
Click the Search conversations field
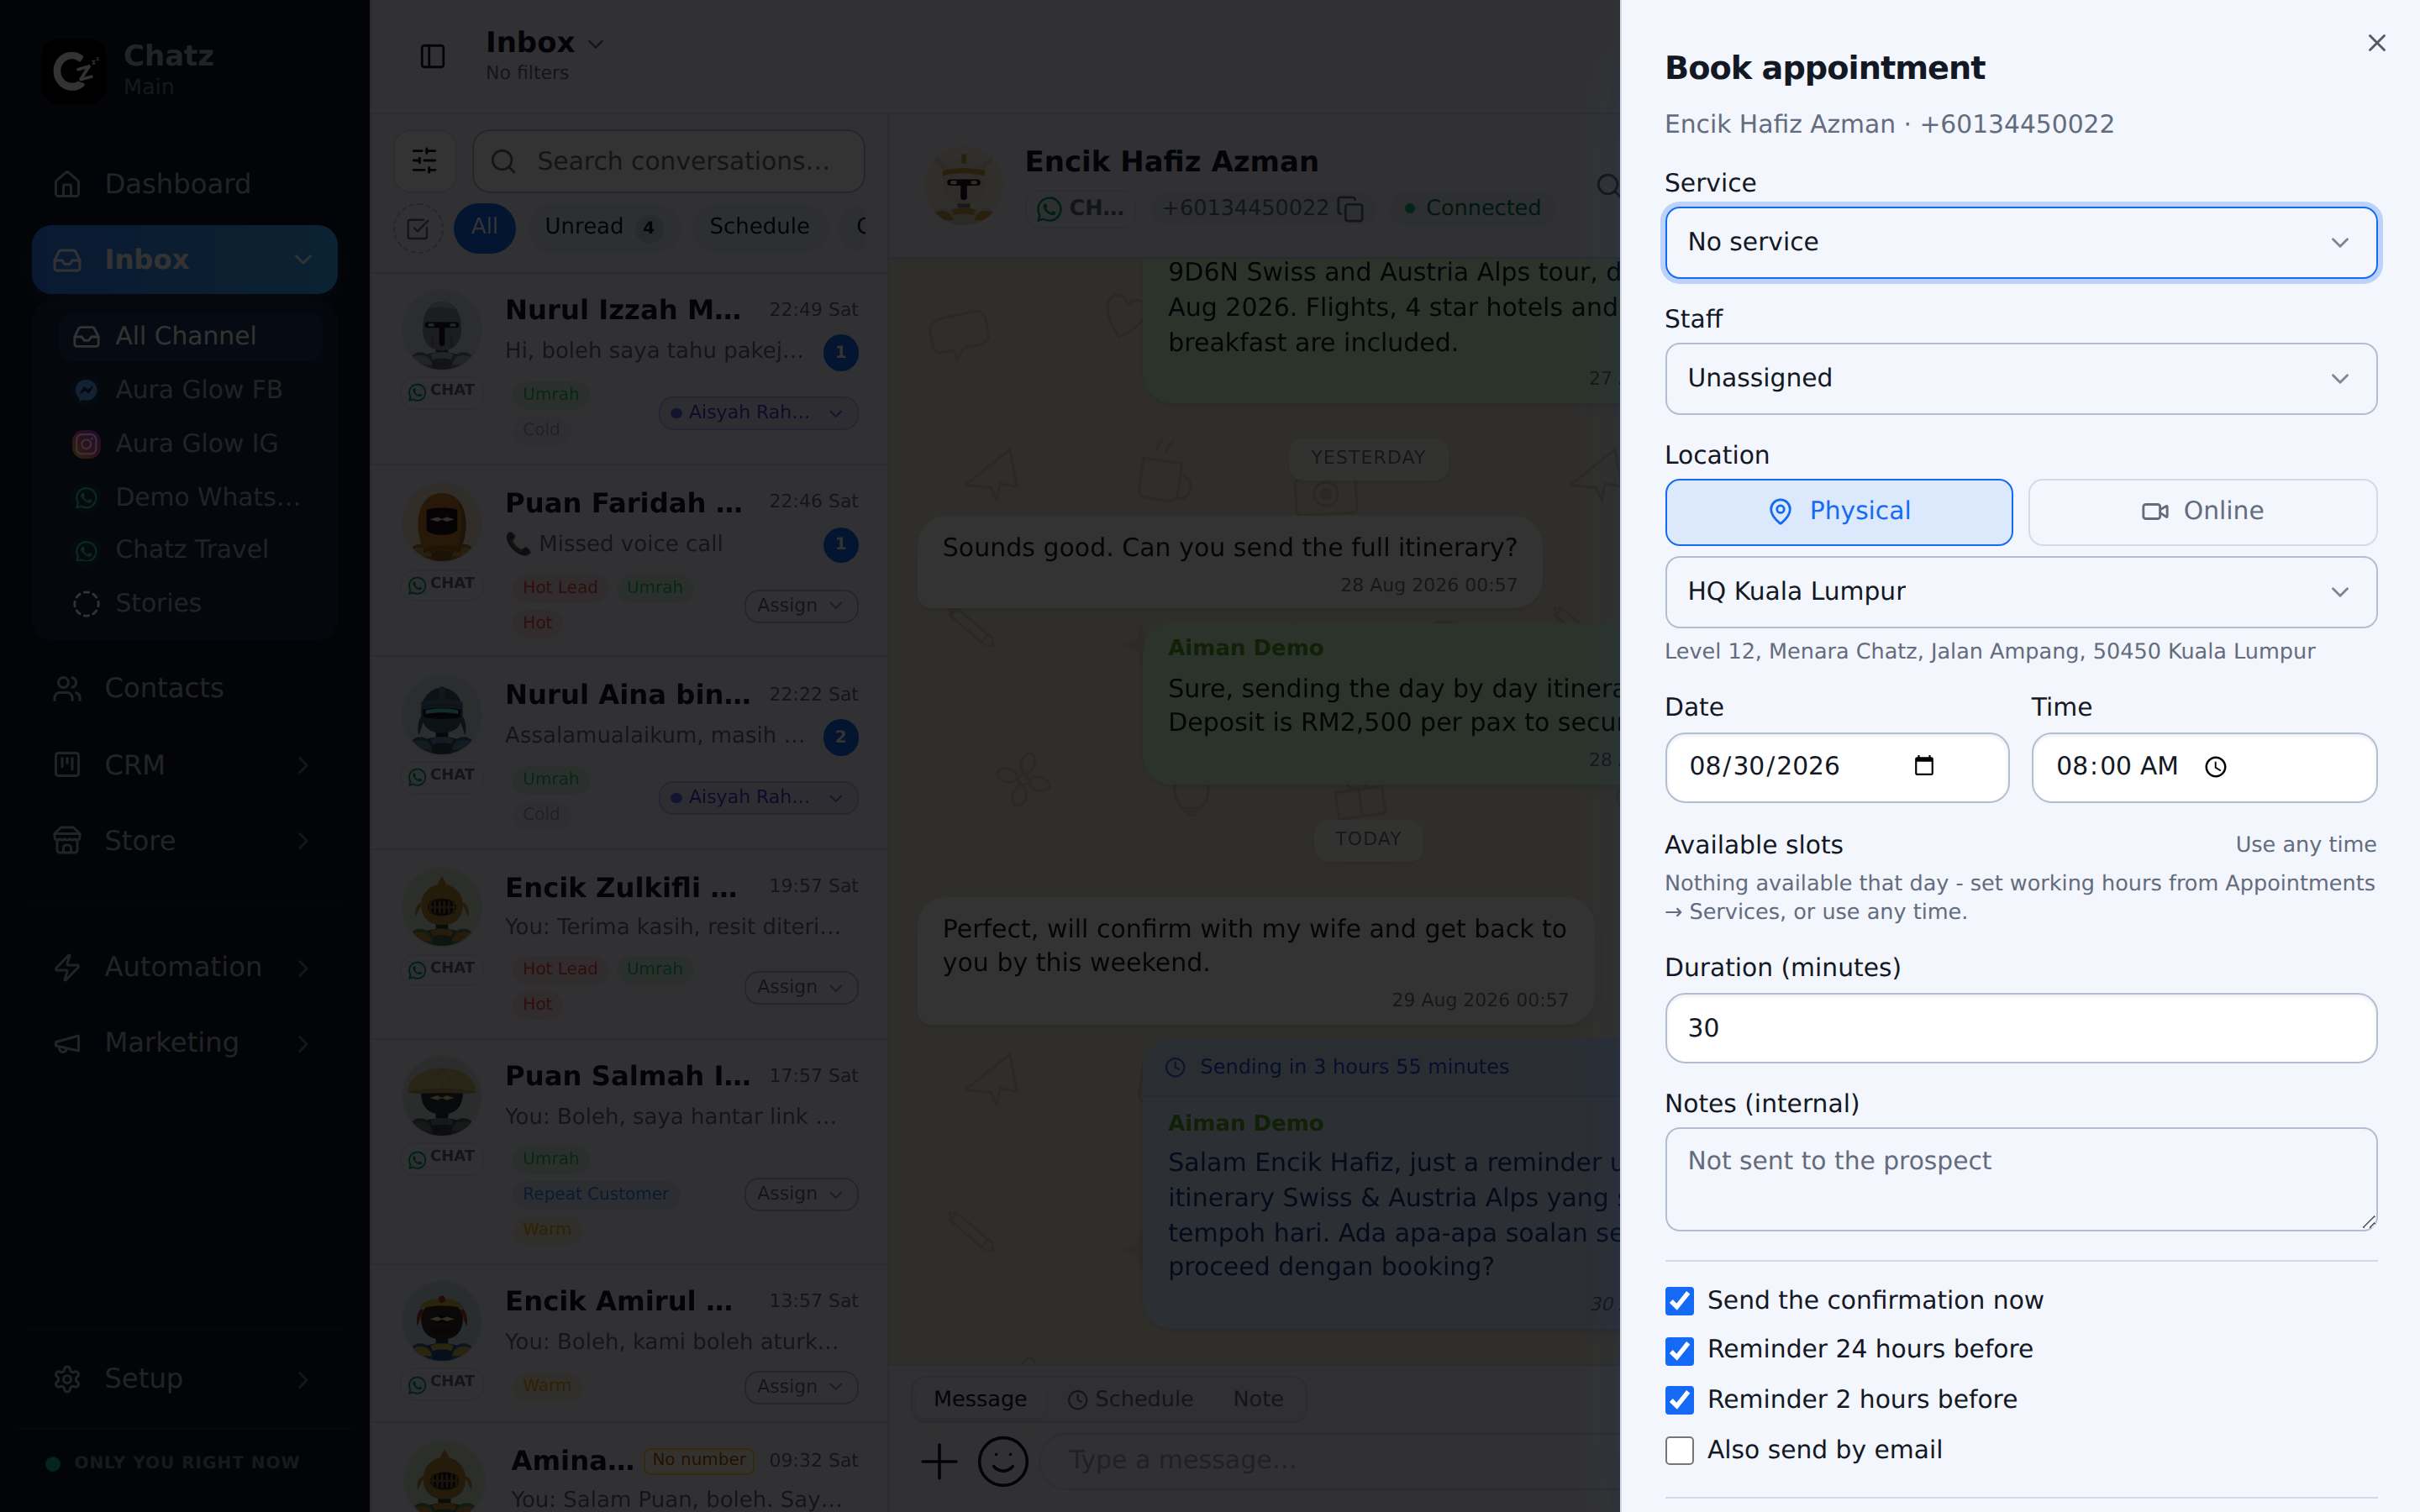coord(668,161)
